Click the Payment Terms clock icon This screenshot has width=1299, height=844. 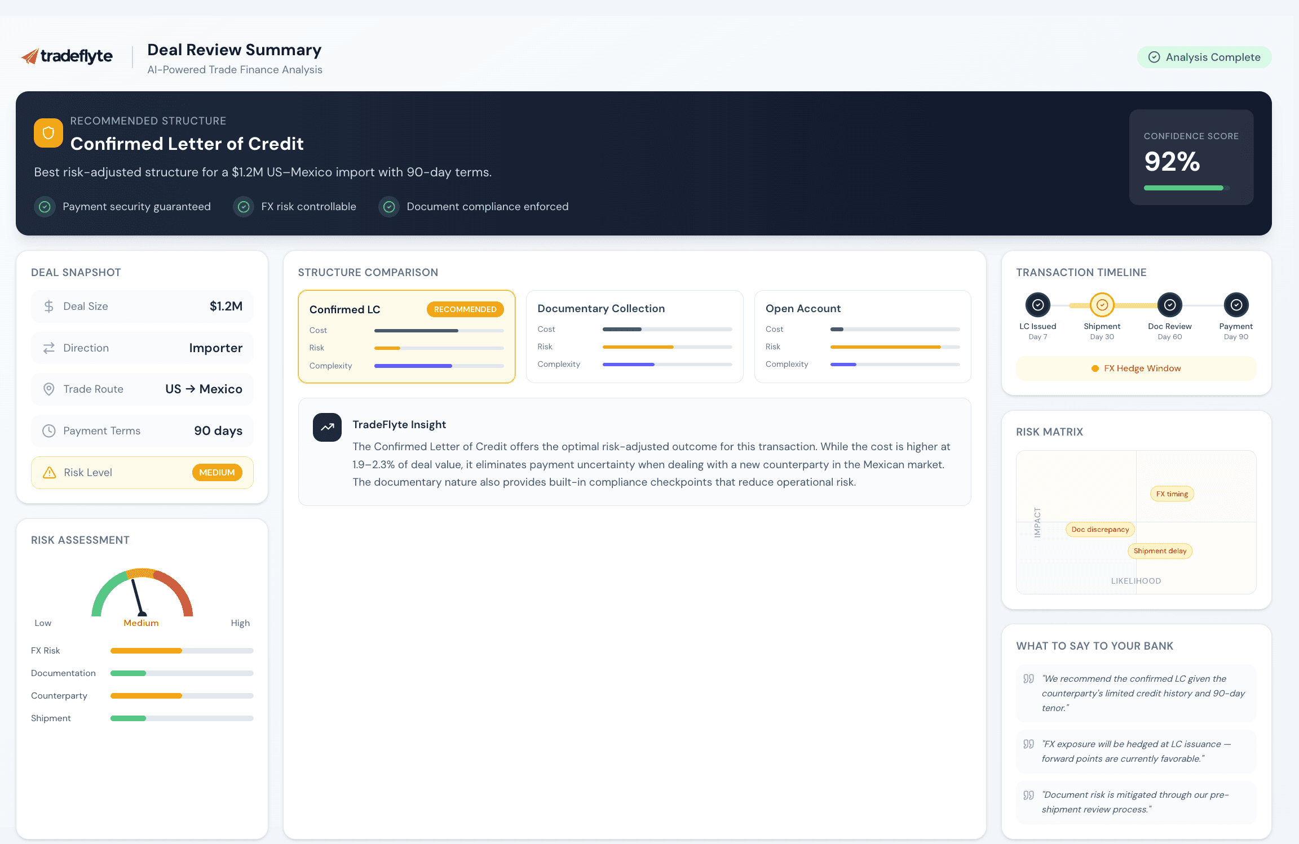coord(49,431)
